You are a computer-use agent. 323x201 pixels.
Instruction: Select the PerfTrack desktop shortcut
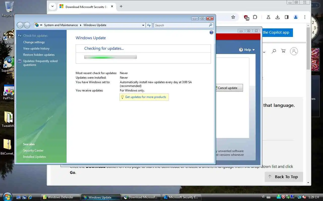(8, 92)
